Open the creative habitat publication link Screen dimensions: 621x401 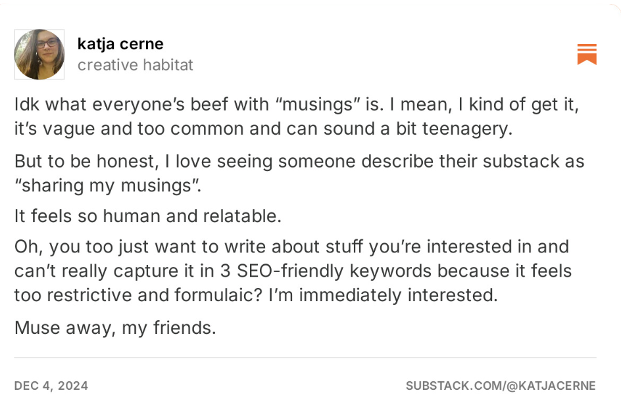[x=136, y=65]
